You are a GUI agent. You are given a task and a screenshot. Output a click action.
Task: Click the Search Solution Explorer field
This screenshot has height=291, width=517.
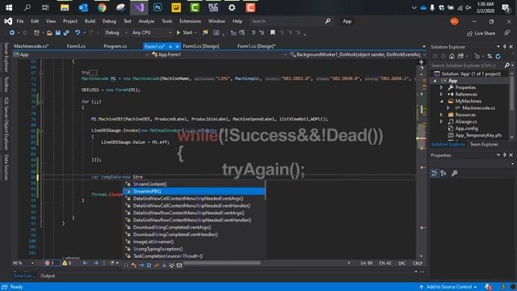click(467, 65)
